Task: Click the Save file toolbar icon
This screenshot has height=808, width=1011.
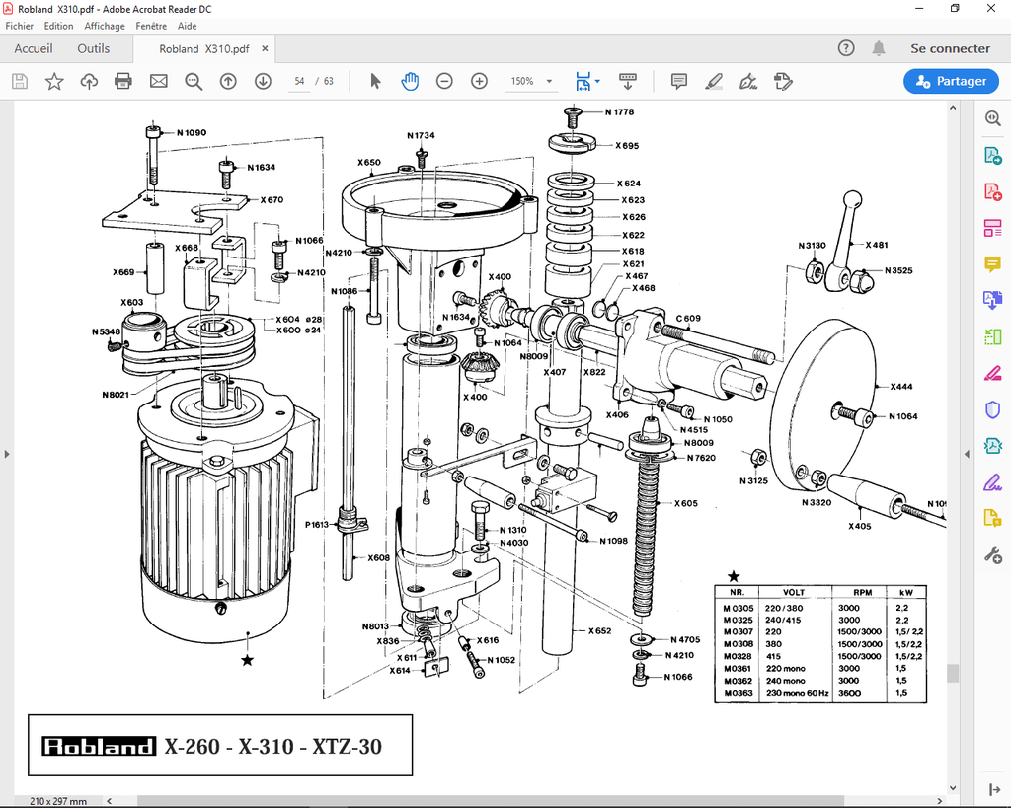Action: tap(20, 81)
